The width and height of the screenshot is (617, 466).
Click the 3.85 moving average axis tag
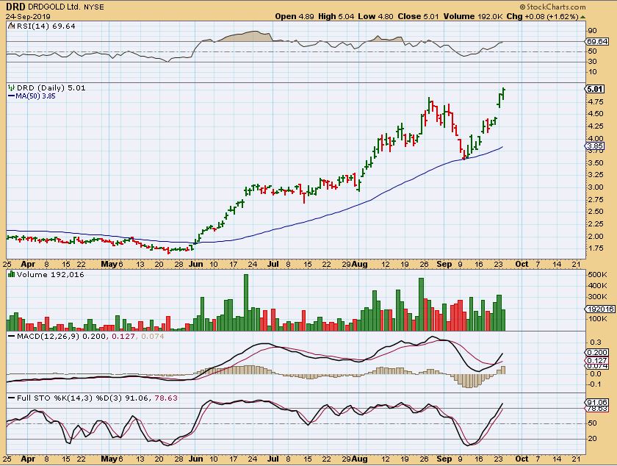coord(594,146)
